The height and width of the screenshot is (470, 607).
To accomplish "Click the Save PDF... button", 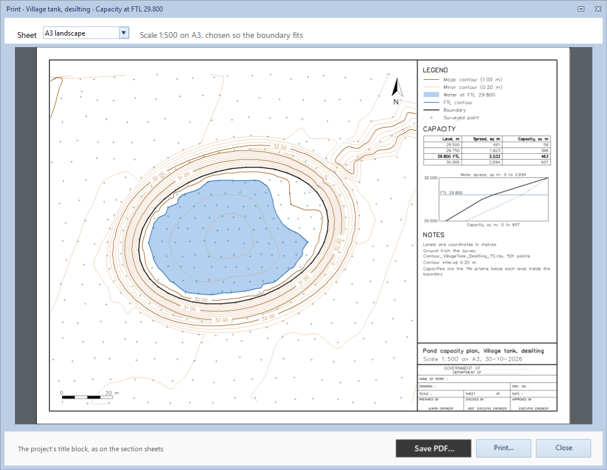I will point(433,448).
